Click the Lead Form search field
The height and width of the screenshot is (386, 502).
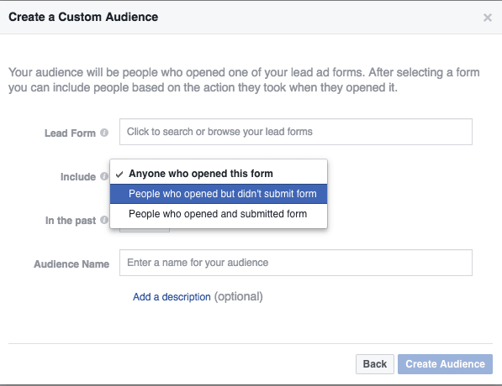(x=296, y=132)
